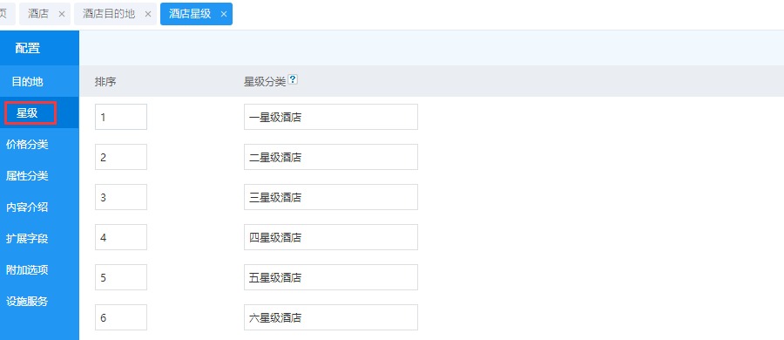Close the 酒店 tab
784x340 pixels.
62,14
